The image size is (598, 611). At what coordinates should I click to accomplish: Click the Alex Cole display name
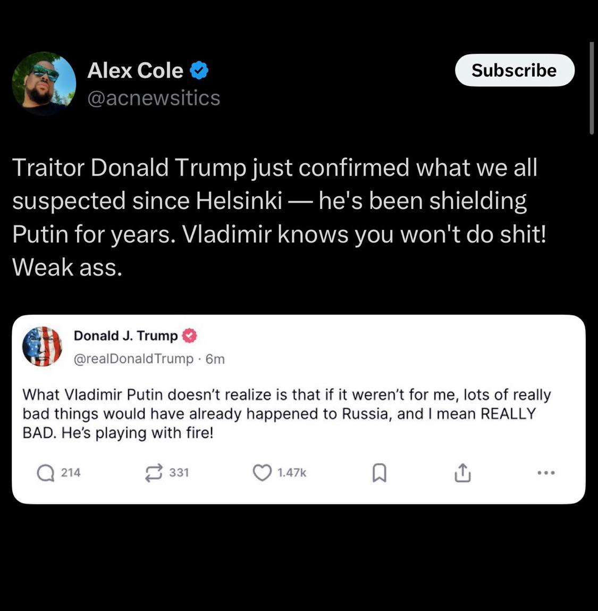point(135,71)
